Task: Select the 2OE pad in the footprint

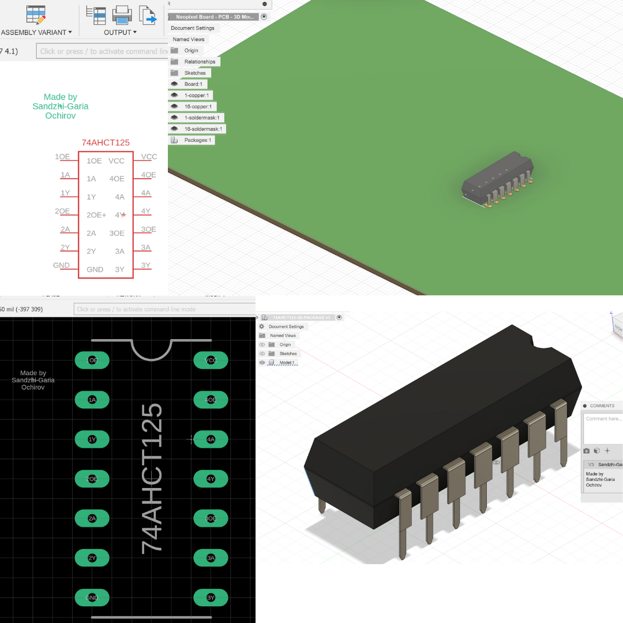Action: point(92,479)
